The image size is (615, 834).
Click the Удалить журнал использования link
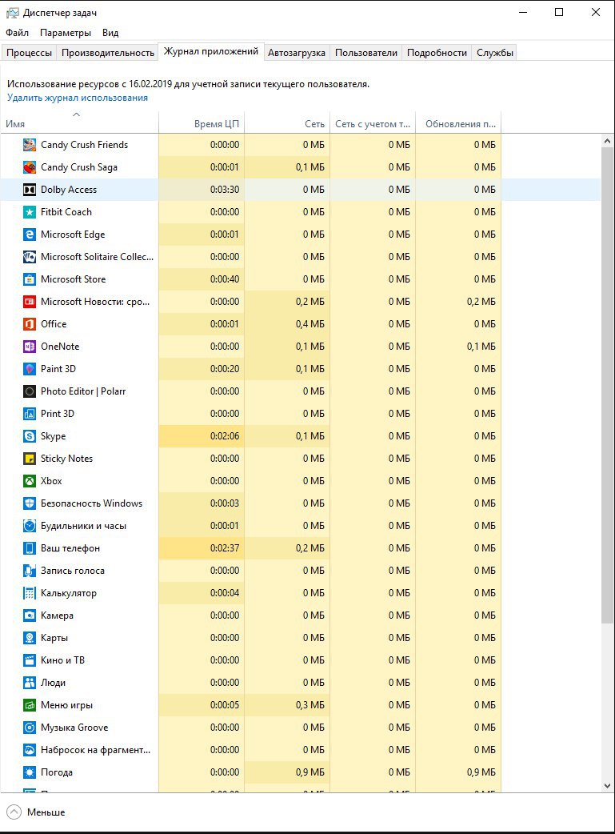(x=78, y=98)
